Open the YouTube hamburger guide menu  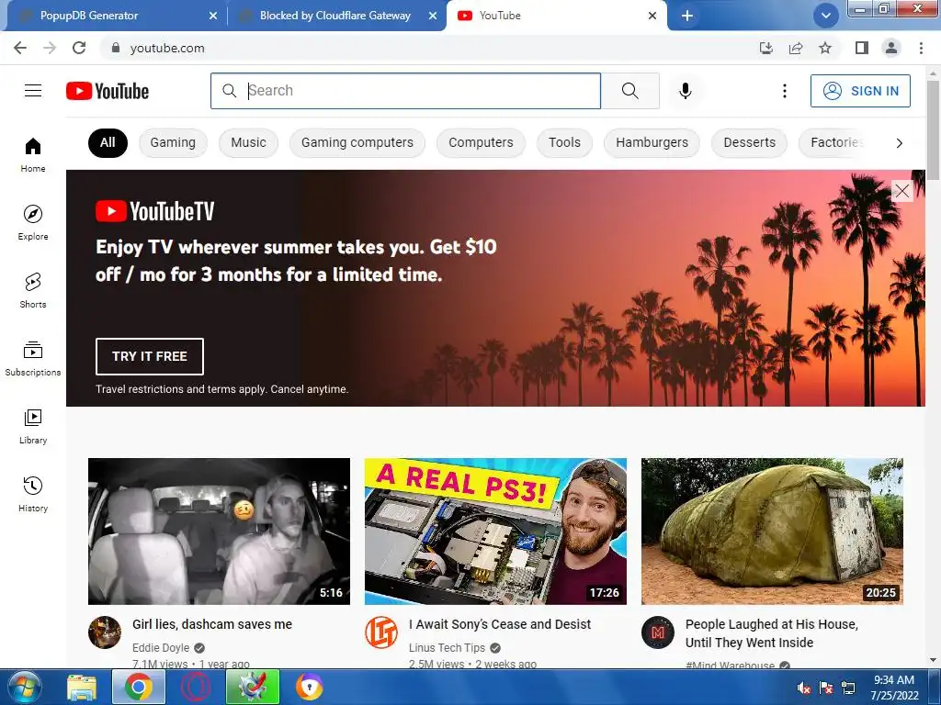[x=33, y=91]
